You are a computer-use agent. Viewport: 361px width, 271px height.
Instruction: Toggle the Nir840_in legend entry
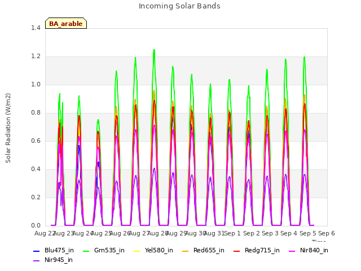309,251
